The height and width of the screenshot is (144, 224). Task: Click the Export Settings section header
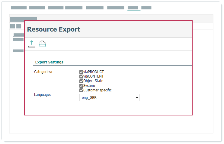coord(49,62)
